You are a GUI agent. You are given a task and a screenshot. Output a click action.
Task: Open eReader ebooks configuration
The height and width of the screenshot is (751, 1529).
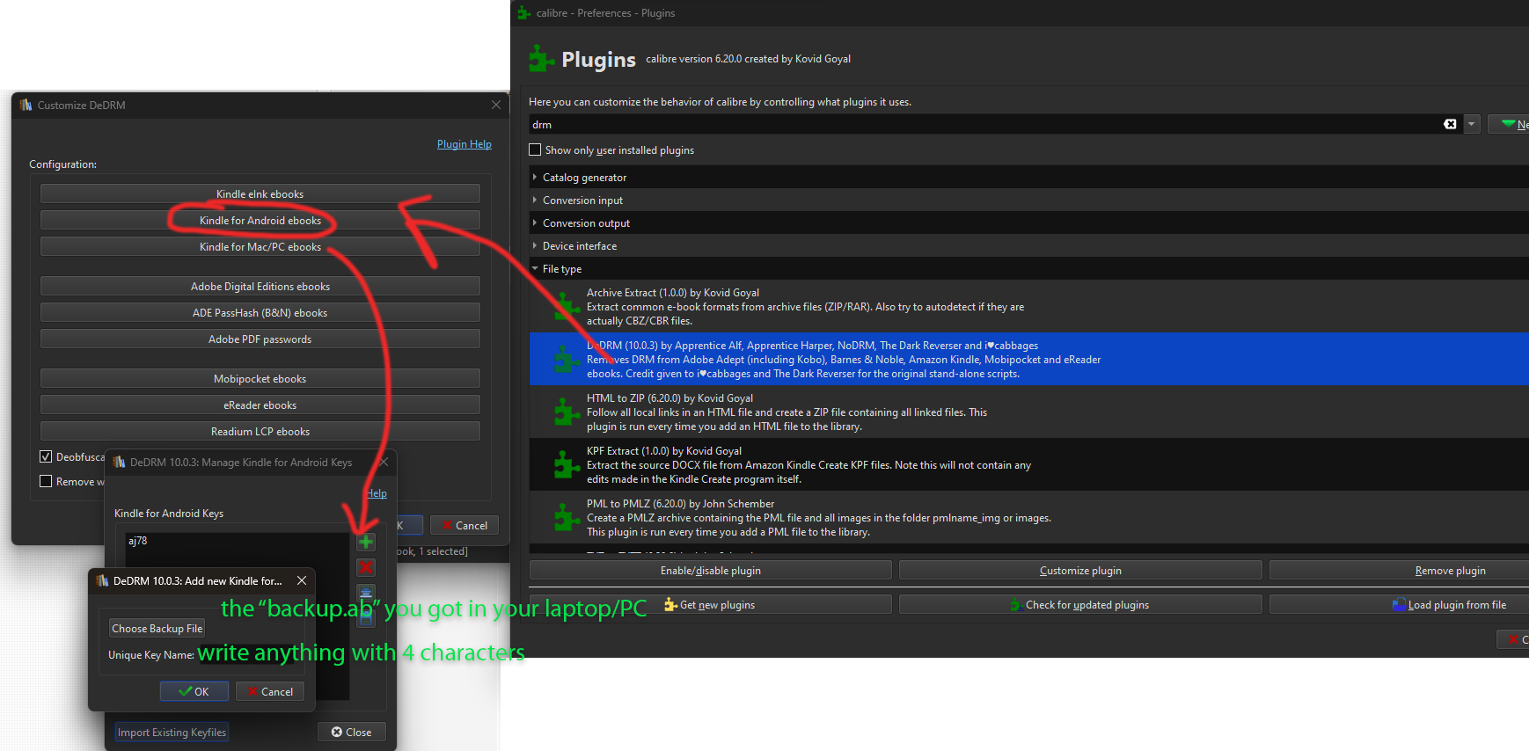(260, 405)
